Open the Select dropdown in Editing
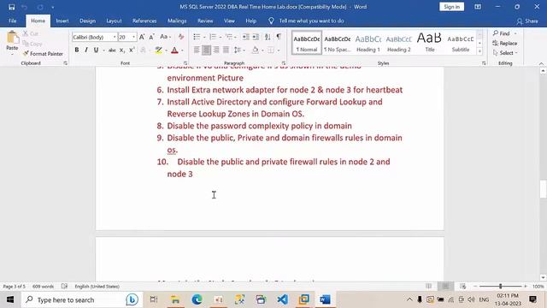Image resolution: width=547 pixels, height=308 pixels. [505, 53]
